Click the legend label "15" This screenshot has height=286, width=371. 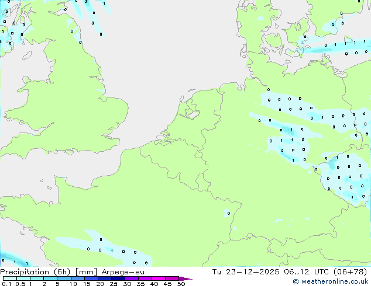point(87,284)
